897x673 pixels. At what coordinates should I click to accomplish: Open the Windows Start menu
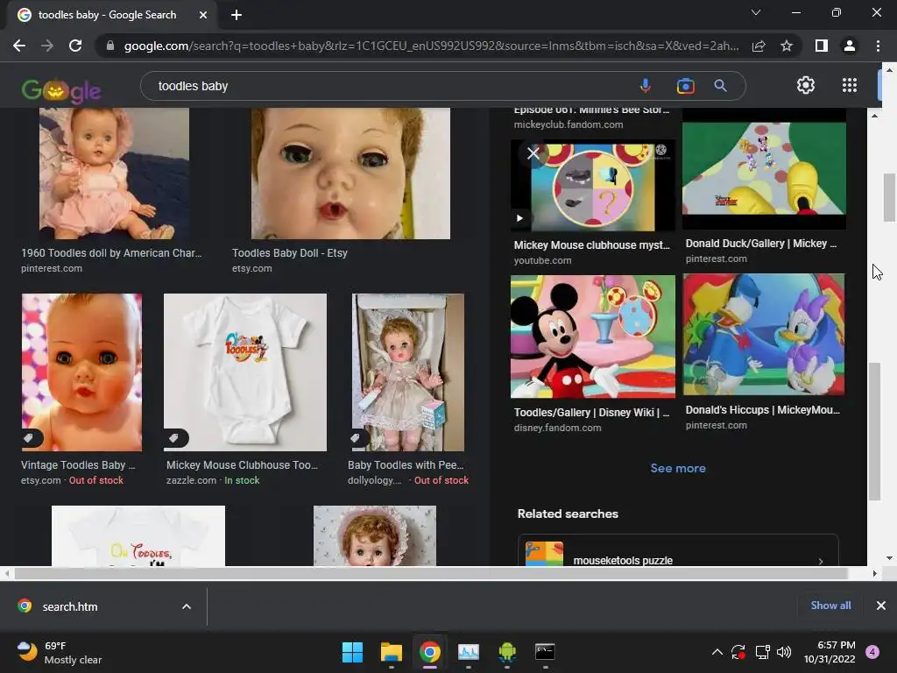[352, 652]
